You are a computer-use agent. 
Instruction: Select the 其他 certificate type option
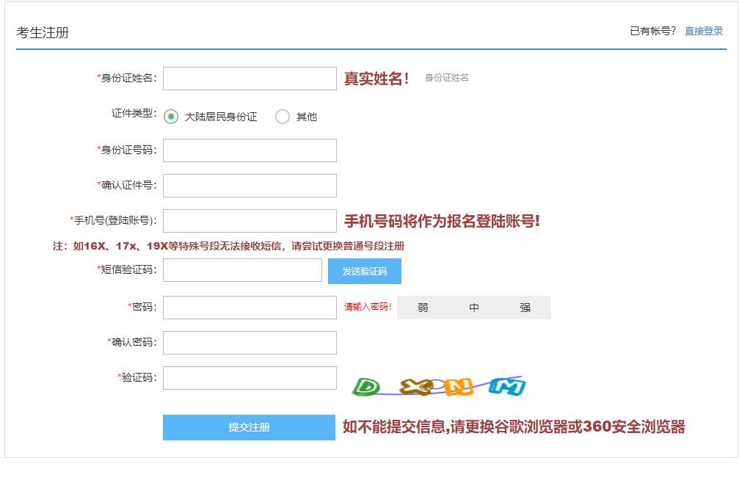tap(282, 116)
